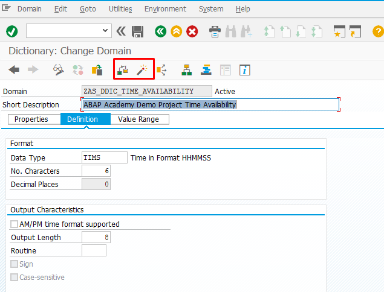
Task: Check the domain with the scales icon
Action: [x=123, y=70]
